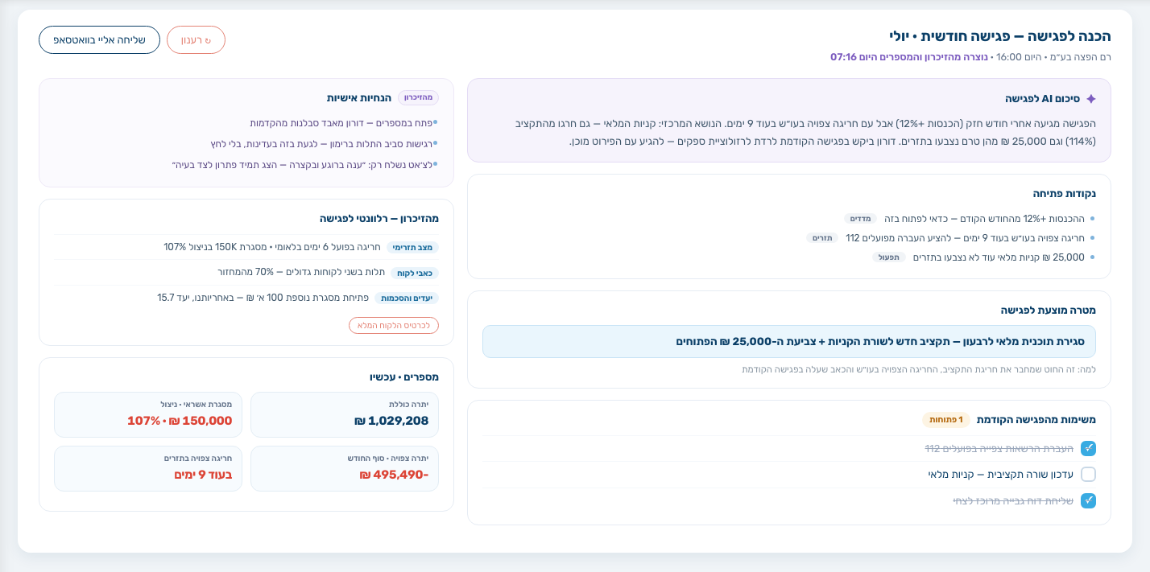
Task: Click the text תלות בשני לקוחות גדולים — 70% מהמחזור
Action: [x=301, y=272]
